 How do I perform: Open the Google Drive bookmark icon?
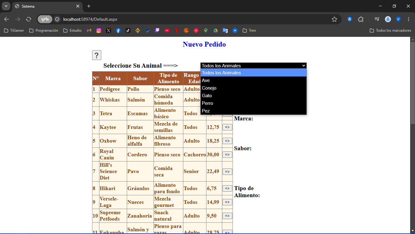click(216, 30)
